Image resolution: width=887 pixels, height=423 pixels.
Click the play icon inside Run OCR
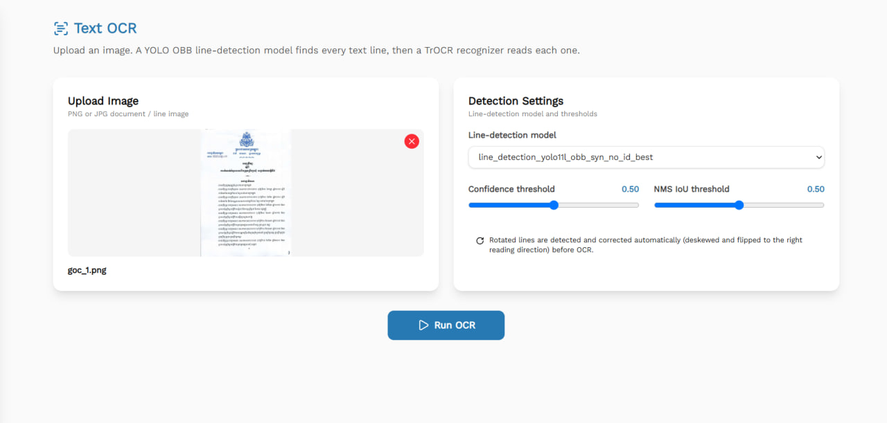pos(423,325)
